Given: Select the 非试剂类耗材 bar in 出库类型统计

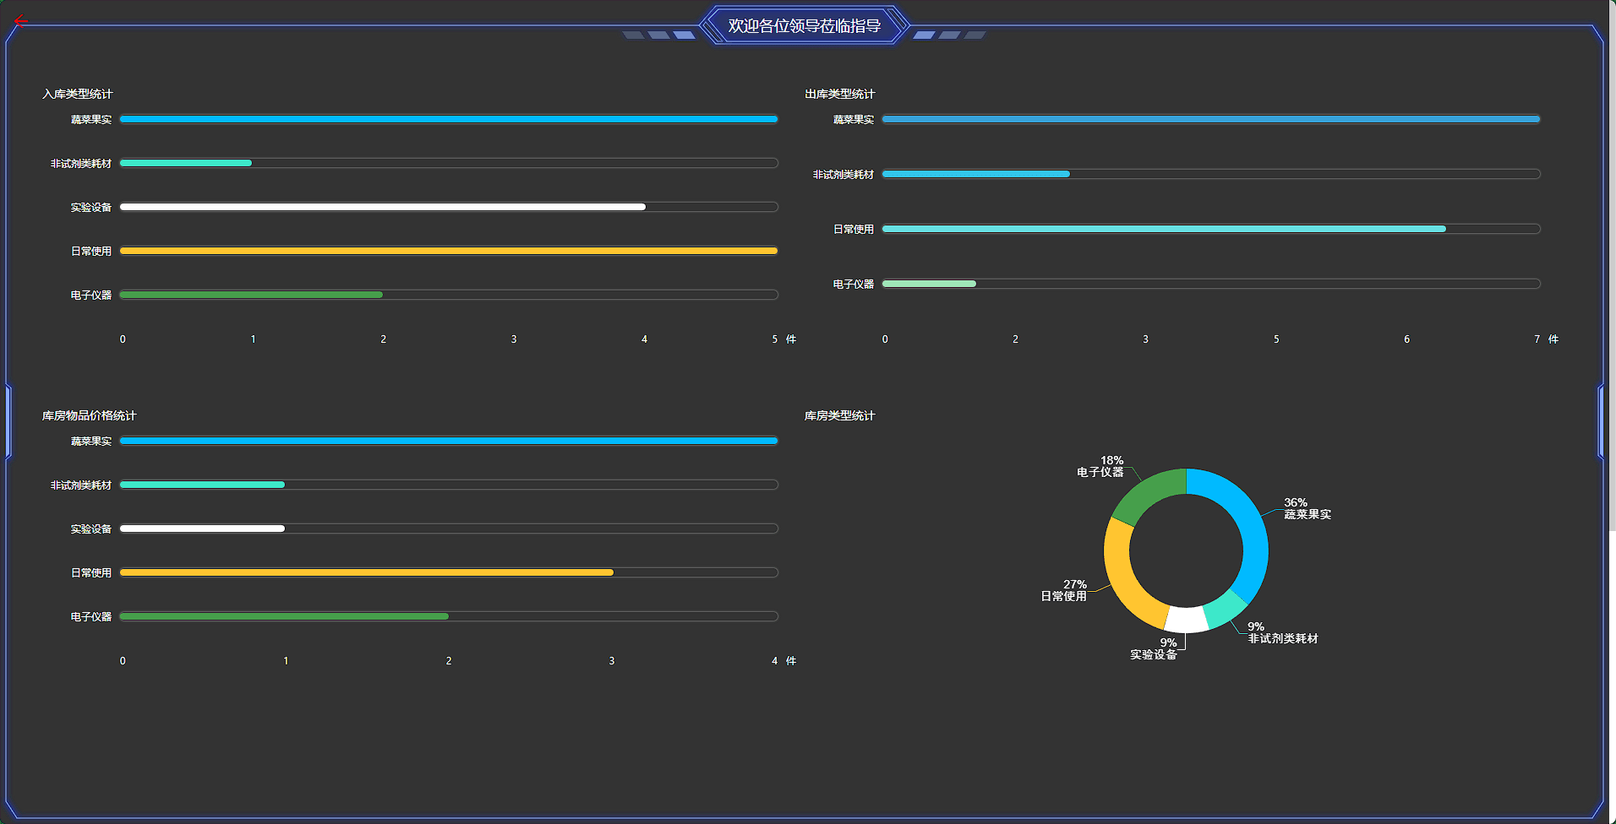Looking at the screenshot, I should [976, 174].
